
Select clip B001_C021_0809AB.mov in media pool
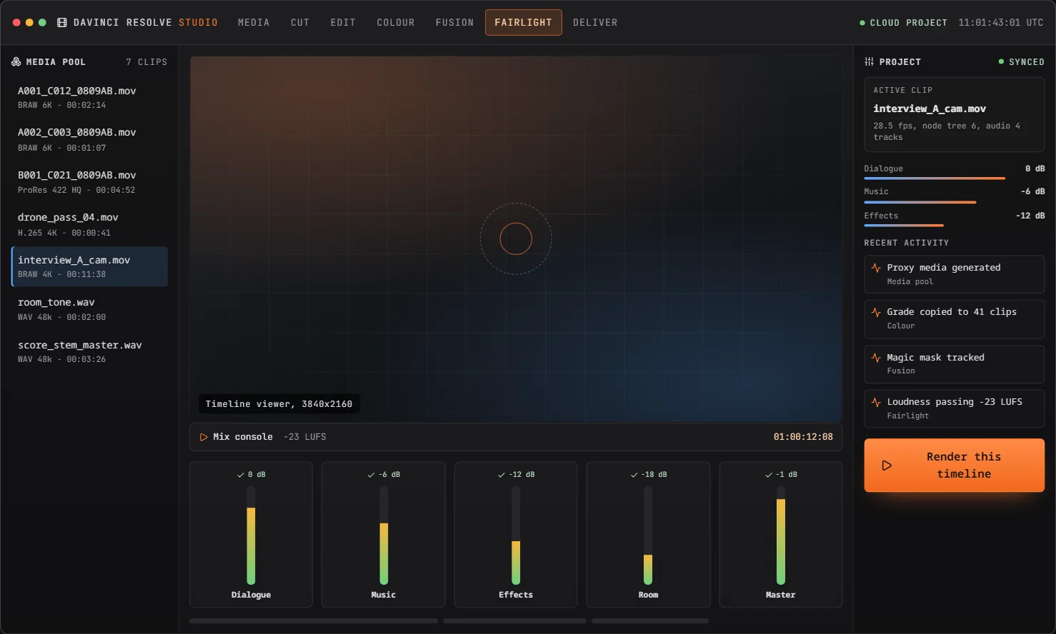(x=89, y=182)
